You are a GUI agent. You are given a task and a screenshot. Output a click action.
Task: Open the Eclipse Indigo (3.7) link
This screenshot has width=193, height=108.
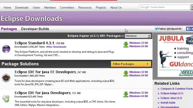[172, 93]
